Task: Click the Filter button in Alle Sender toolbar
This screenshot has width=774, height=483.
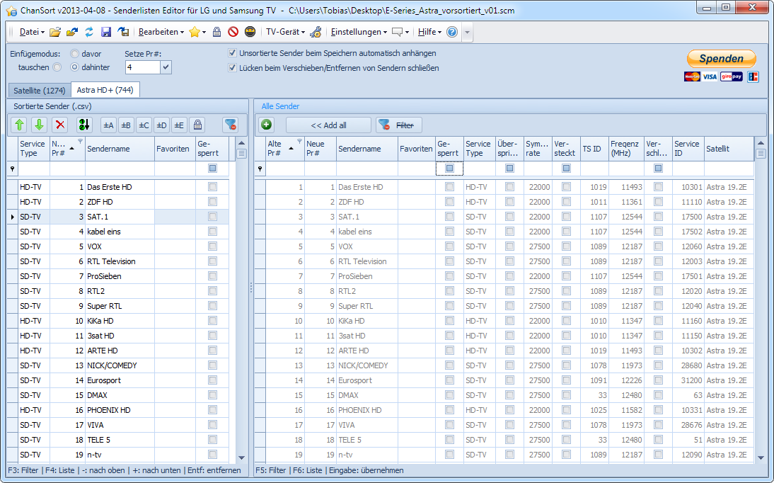Action: coord(399,125)
